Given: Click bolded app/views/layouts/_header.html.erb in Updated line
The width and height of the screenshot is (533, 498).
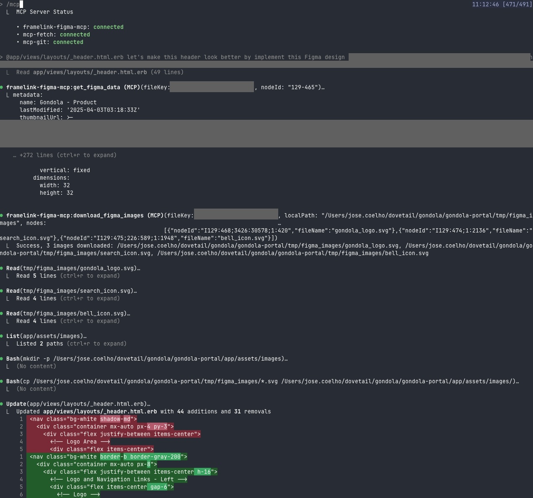Looking at the screenshot, I should click(100, 411).
